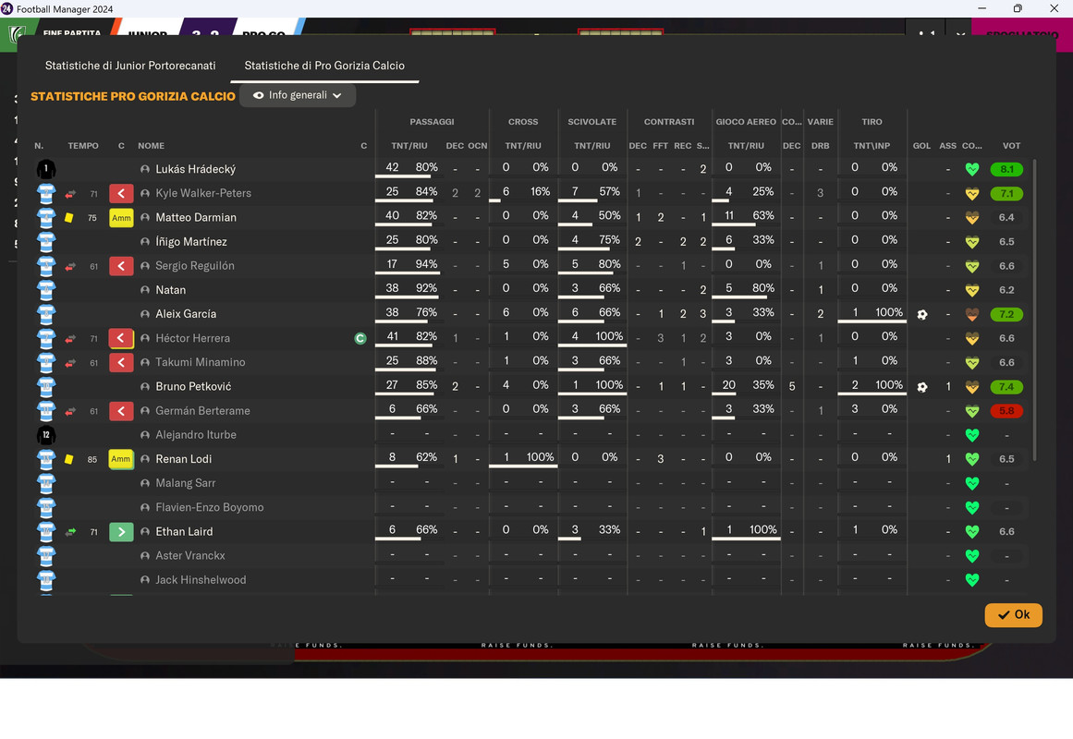Click the FINE PARTITA label behind dialog

click(71, 33)
